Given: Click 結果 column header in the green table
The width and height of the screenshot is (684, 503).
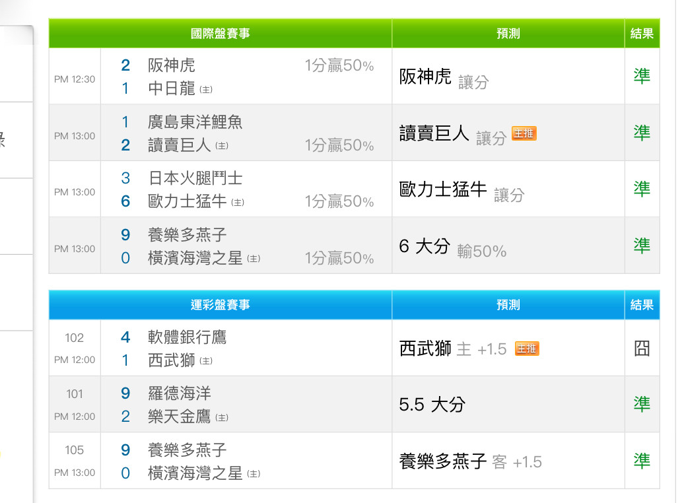Looking at the screenshot, I should tap(642, 34).
